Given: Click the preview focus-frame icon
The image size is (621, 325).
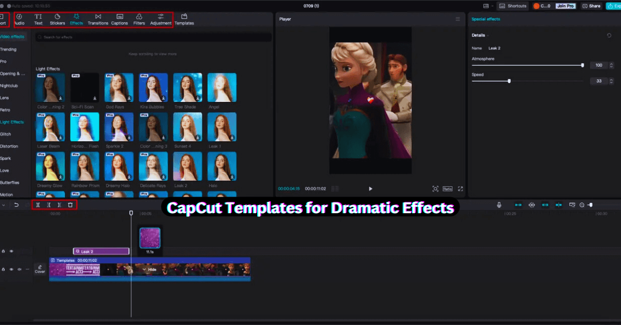Looking at the screenshot, I should point(435,189).
